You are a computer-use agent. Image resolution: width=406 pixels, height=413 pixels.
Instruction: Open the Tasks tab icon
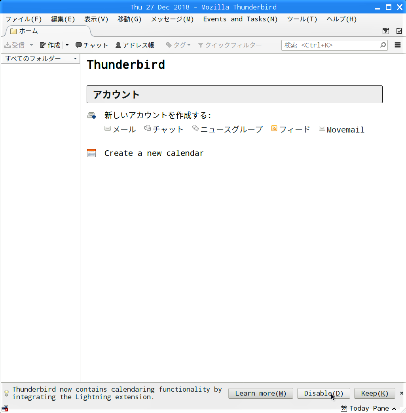tap(399, 31)
